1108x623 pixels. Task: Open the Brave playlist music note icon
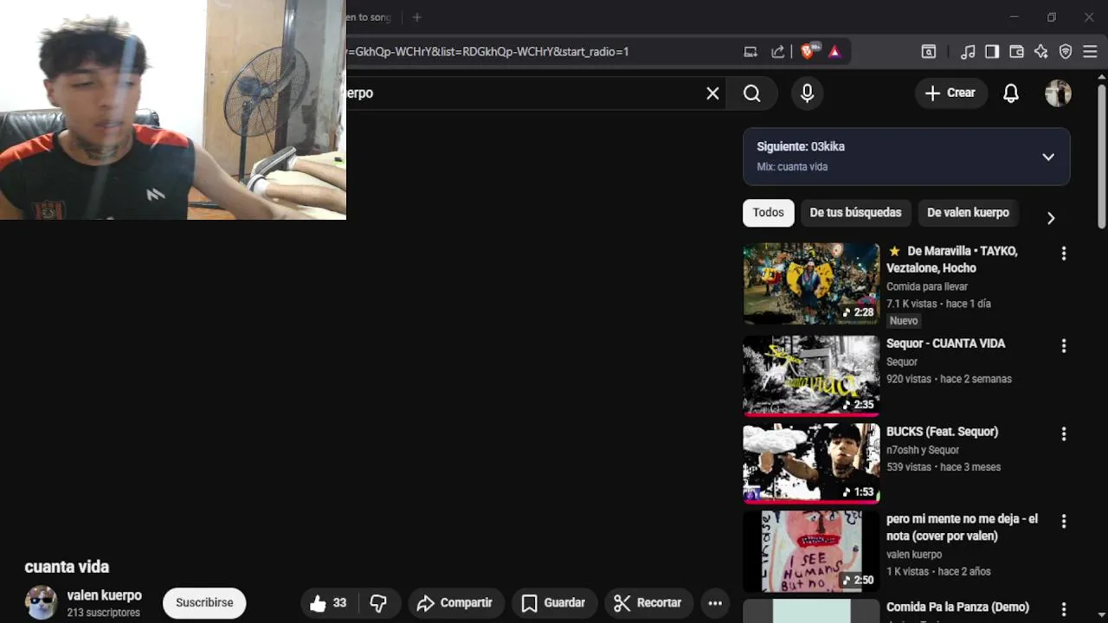click(x=968, y=52)
